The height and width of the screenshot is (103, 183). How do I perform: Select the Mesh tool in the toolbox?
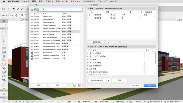click(4, 80)
